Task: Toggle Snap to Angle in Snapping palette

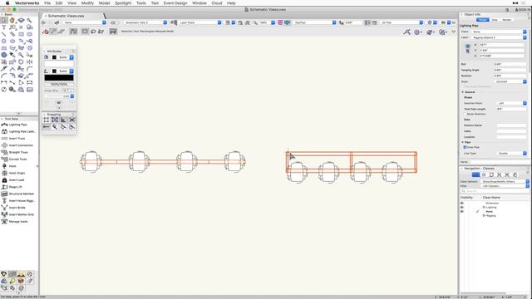Action: 63,120
